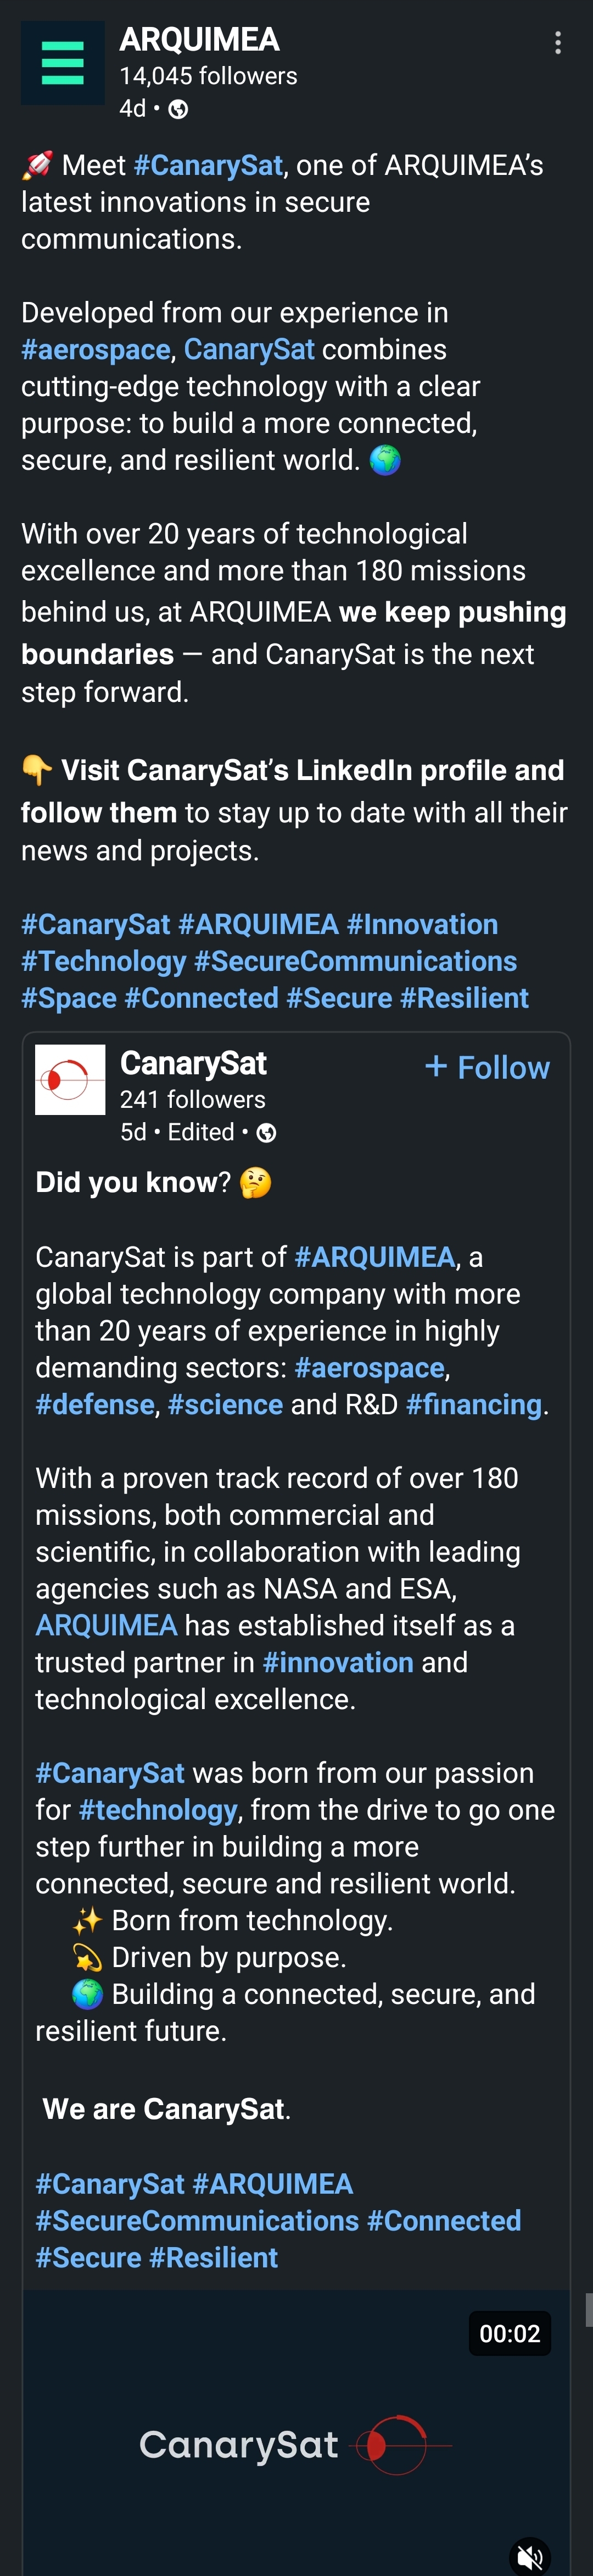Image resolution: width=593 pixels, height=2576 pixels.
Task: Open the #defense hashtag link
Action: point(95,1404)
